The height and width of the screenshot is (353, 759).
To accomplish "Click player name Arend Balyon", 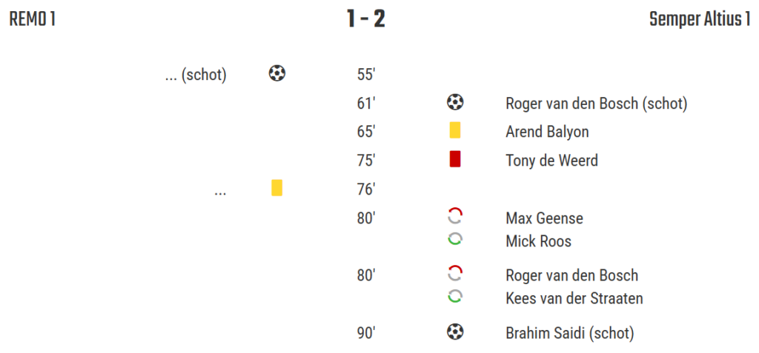I will tap(548, 132).
